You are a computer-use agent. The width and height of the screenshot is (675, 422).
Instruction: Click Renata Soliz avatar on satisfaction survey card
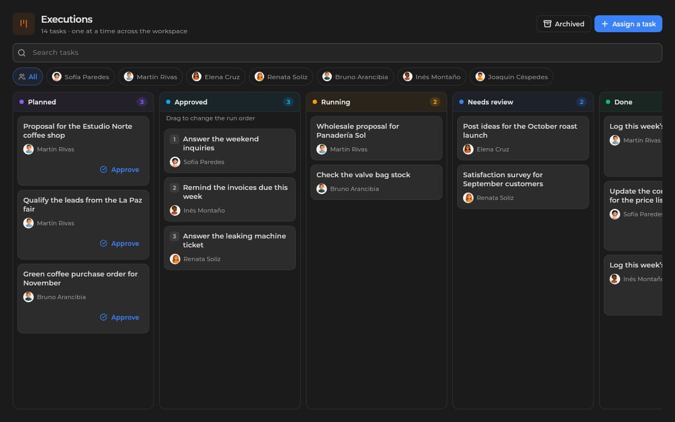click(x=468, y=198)
